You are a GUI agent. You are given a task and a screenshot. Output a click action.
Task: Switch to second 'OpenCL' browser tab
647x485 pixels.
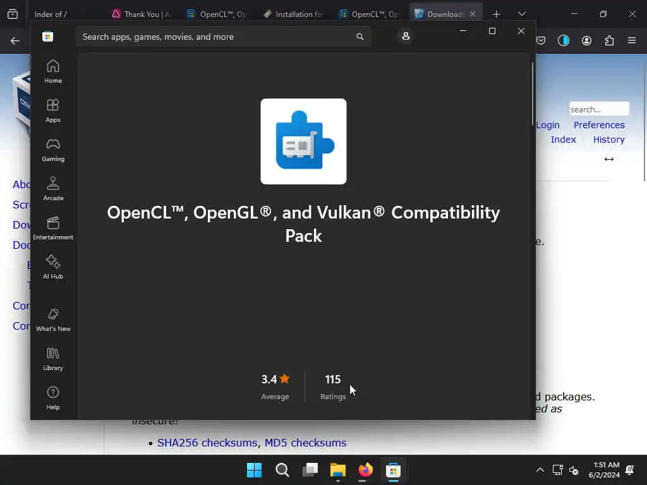[368, 15]
